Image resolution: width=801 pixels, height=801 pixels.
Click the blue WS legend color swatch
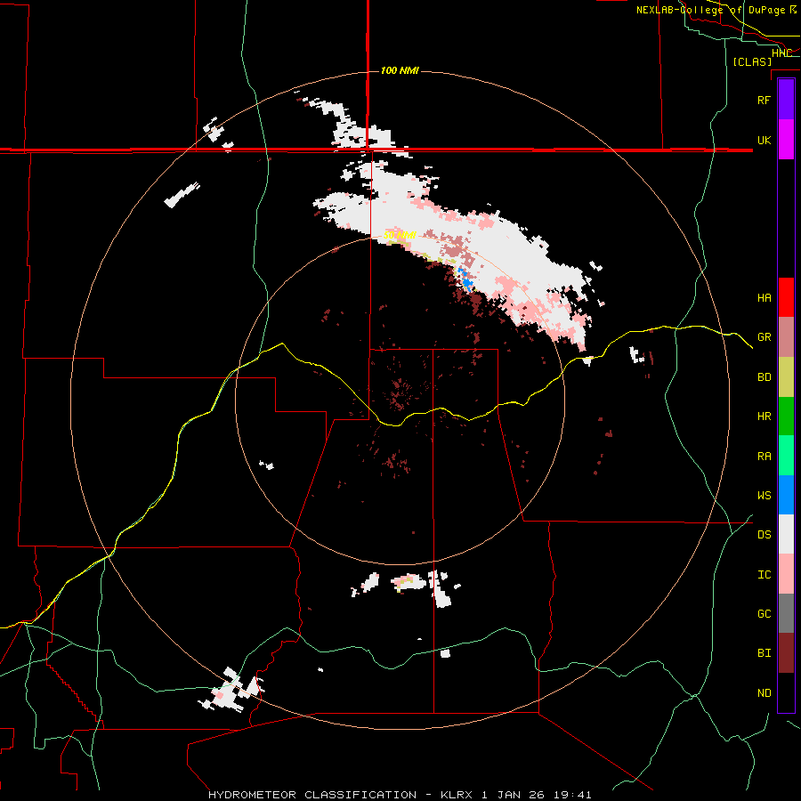click(x=786, y=495)
